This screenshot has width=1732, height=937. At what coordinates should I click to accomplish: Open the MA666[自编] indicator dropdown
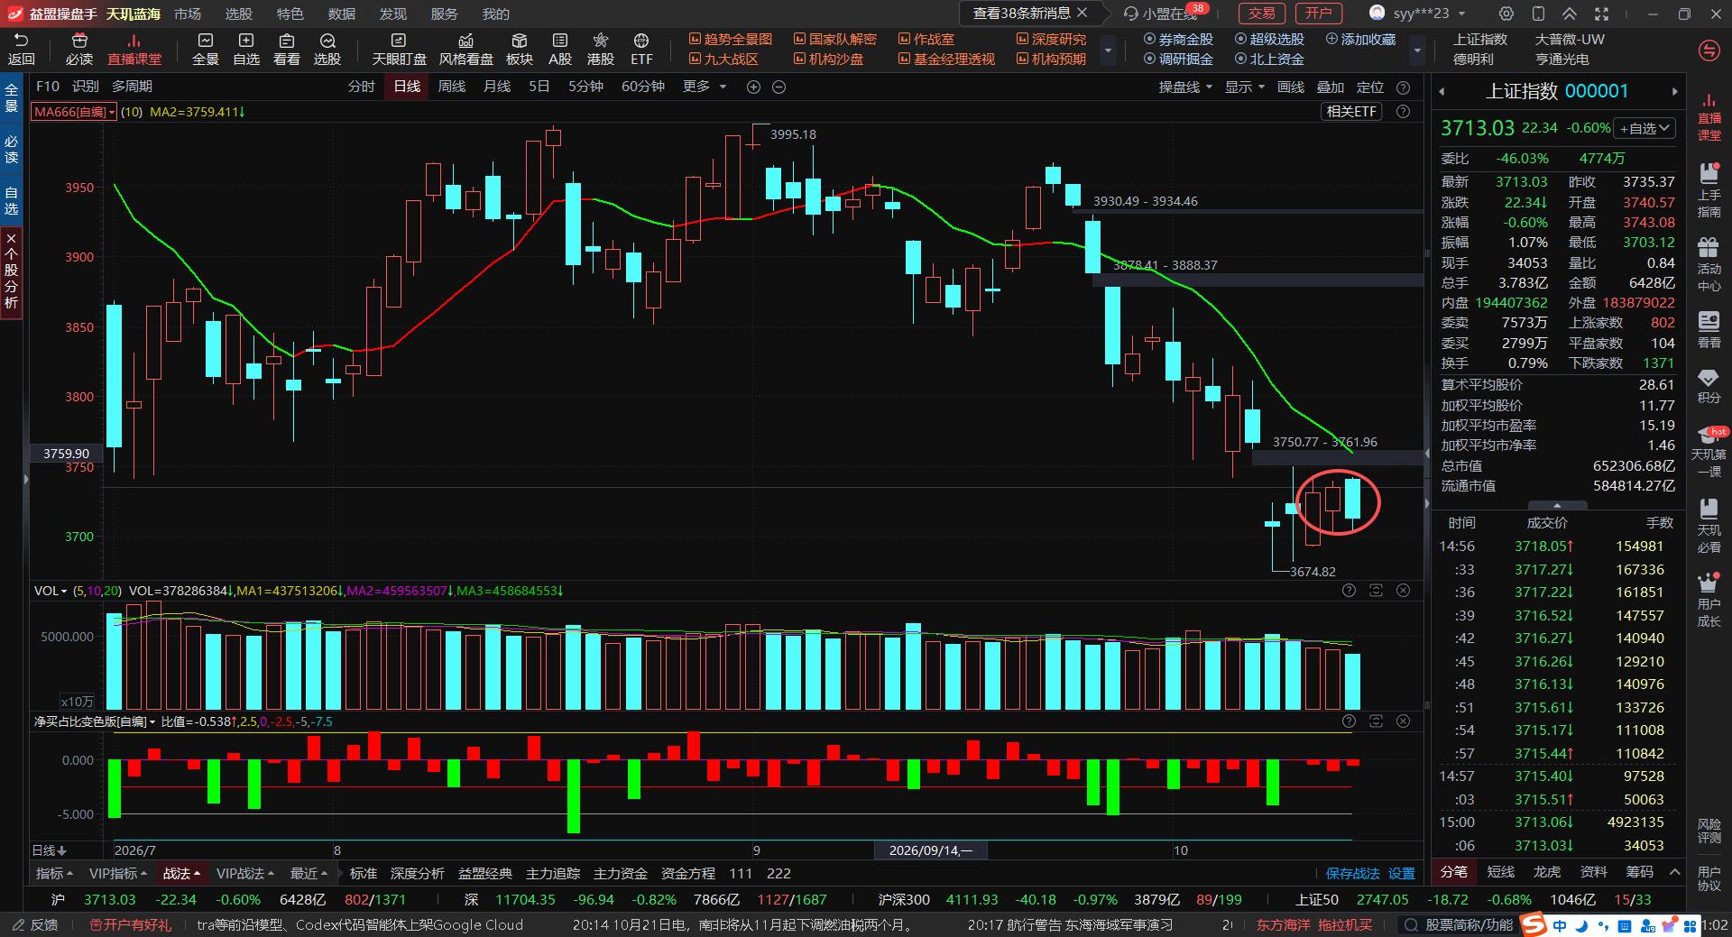[x=74, y=112]
